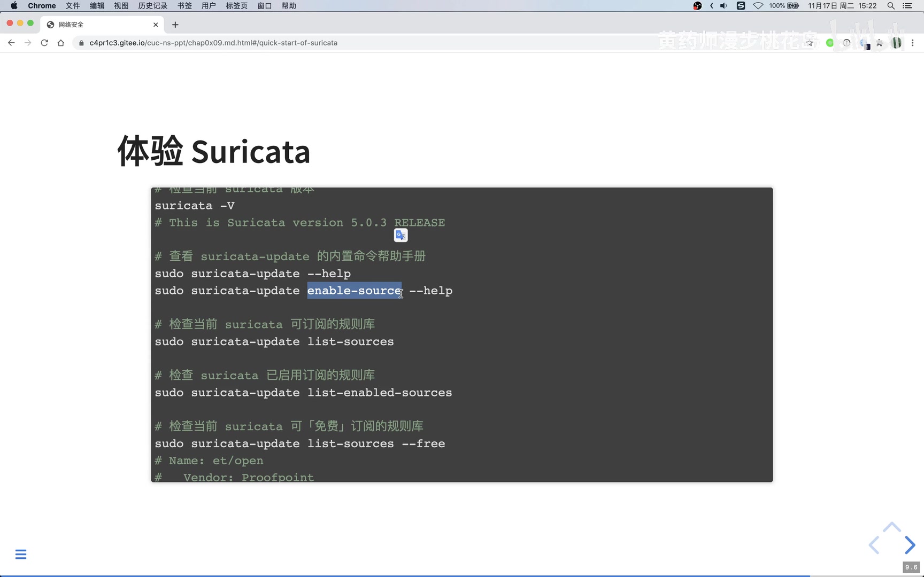
Task: Open the 文件 menu
Action: click(x=73, y=6)
